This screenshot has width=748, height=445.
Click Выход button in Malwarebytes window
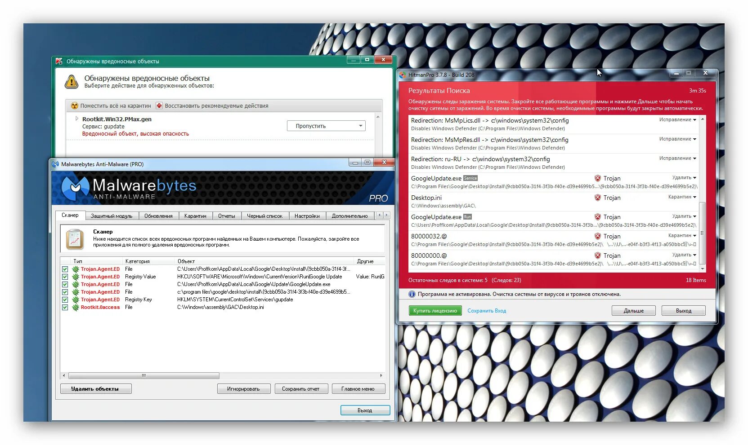[x=365, y=410]
